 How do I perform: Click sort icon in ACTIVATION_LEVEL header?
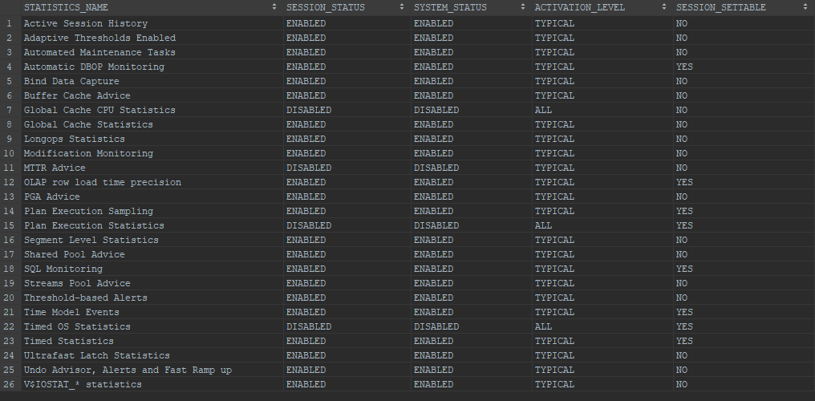[664, 7]
